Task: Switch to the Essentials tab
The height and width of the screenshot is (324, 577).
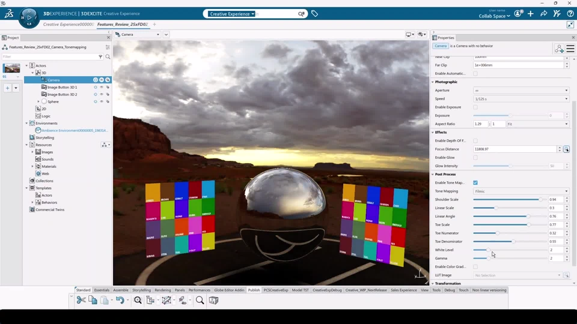Action: 102,290
